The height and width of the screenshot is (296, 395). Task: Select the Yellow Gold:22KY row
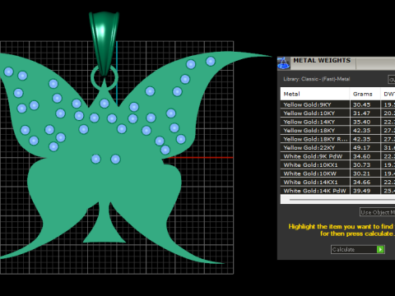[337, 147]
